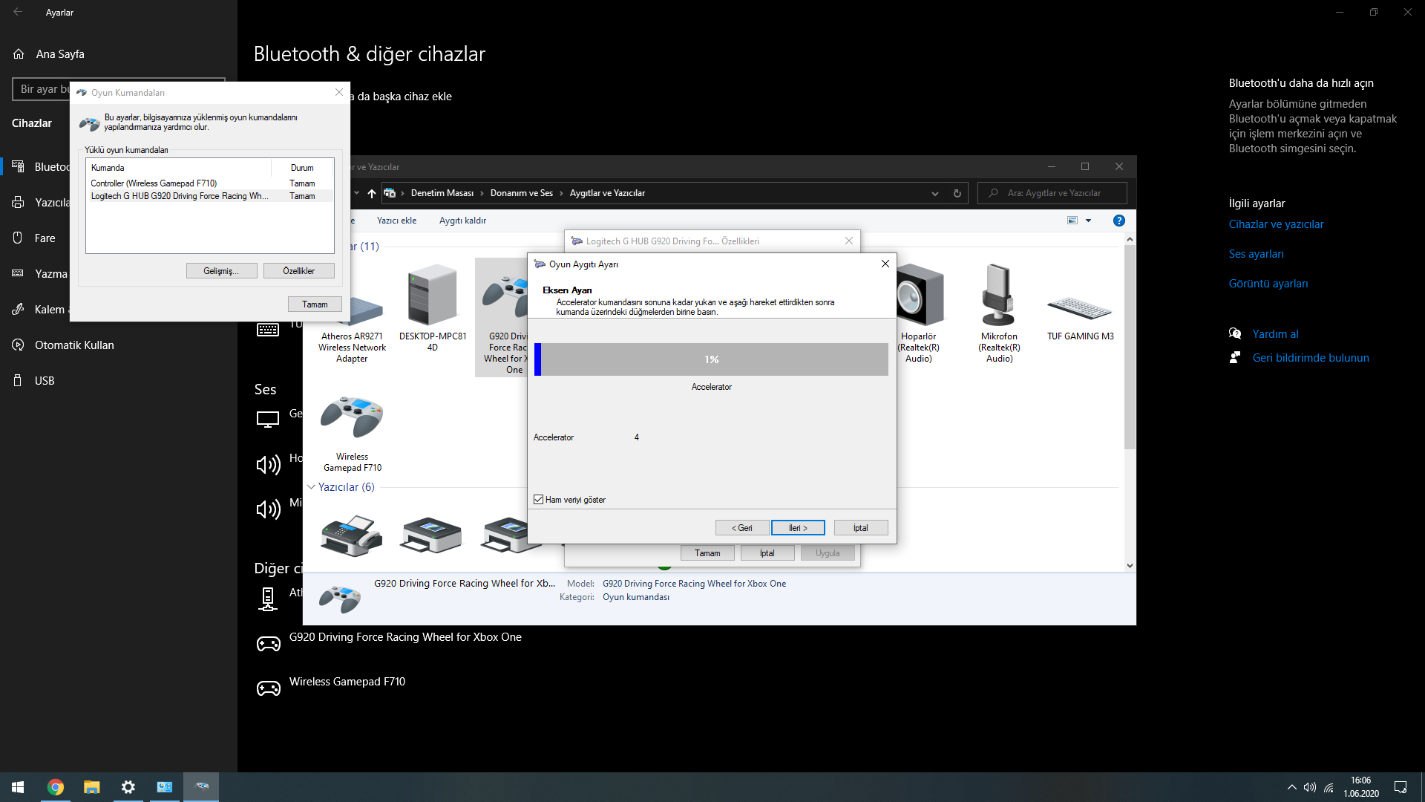Open the volume icon in system tray

pyautogui.click(x=1310, y=787)
